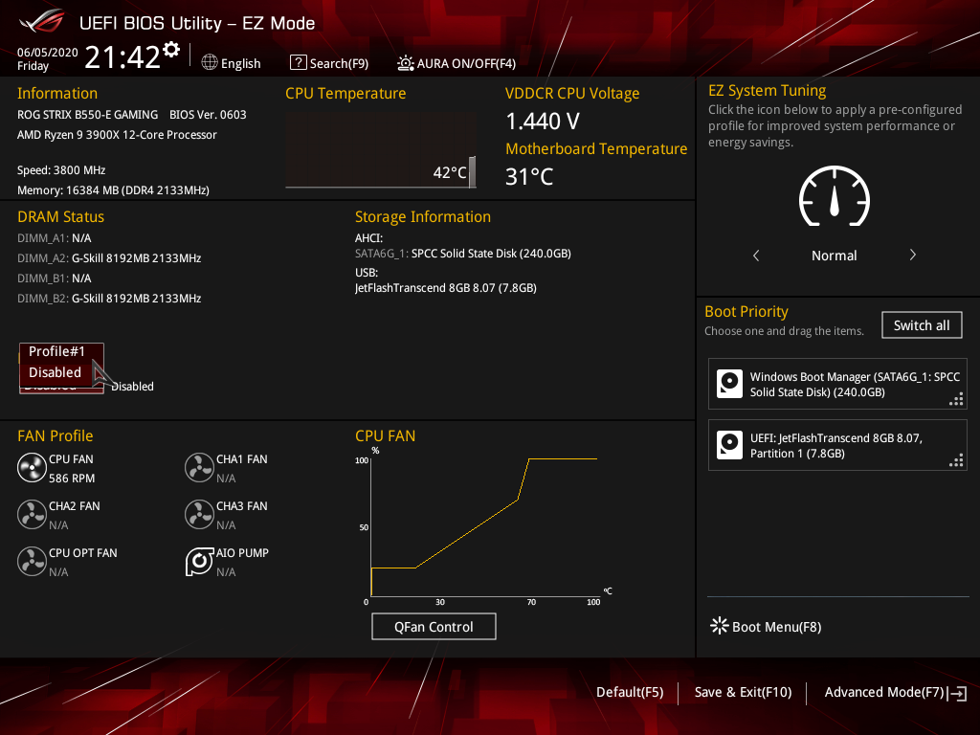Click the CHA1 FAN fan icon
The width and height of the screenshot is (980, 735).
199,467
